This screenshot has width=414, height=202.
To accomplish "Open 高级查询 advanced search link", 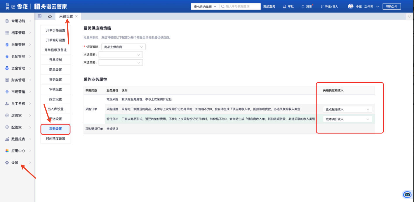I will [x=269, y=6].
